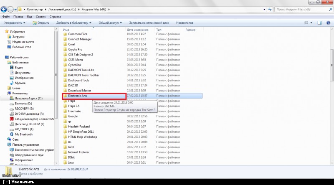Click the Java folder icon
Image resolution: width=334 pixels, height=185 pixels.
[65, 162]
